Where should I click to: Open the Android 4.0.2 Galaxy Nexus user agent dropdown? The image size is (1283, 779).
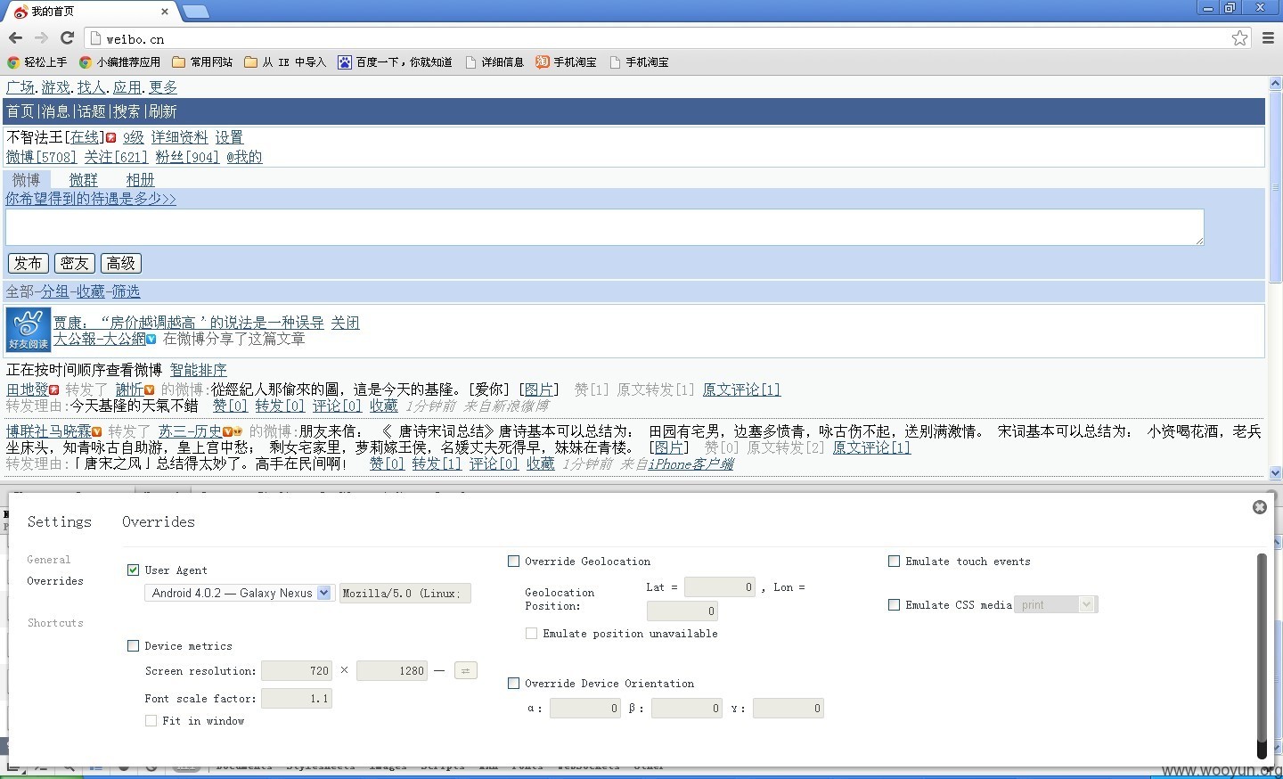tap(238, 593)
